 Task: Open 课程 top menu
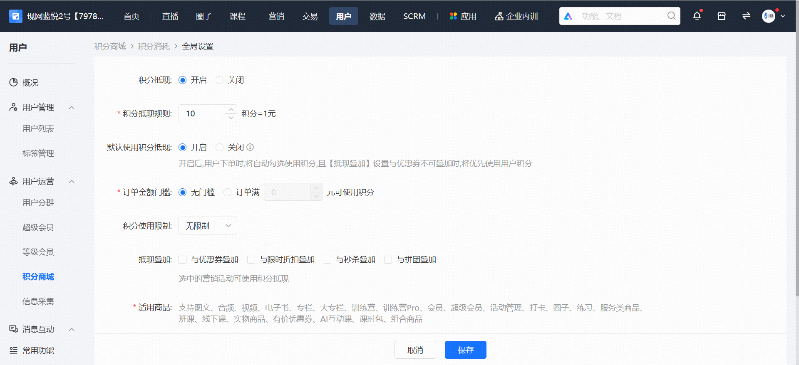238,16
